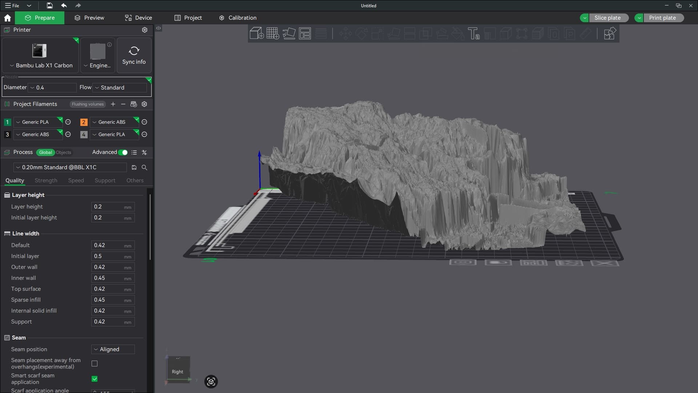Screen dimensions: 698x393
Task: Click the Add plate grid icon
Action: 273,33
